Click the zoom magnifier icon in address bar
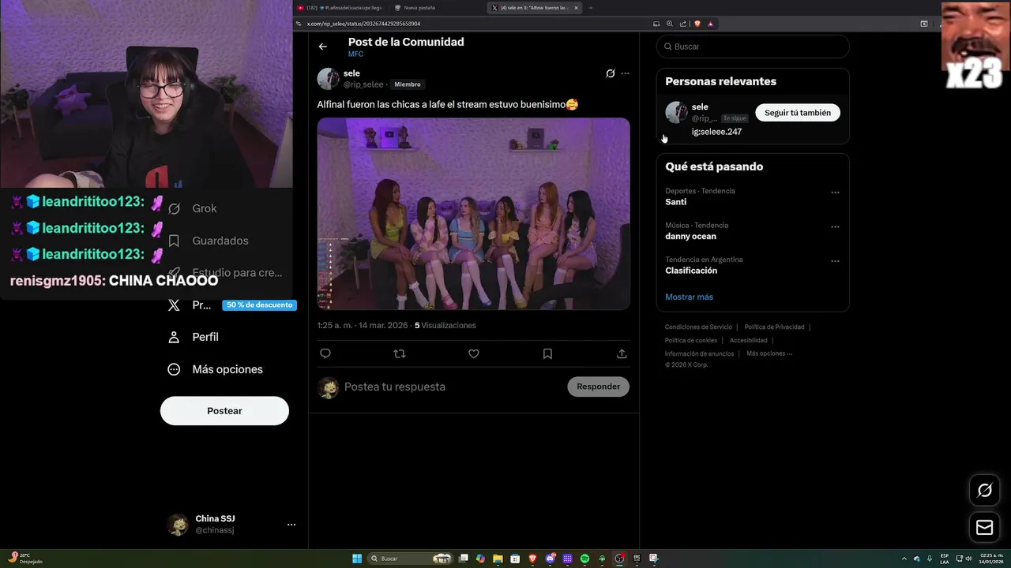The width and height of the screenshot is (1011, 568). (670, 24)
